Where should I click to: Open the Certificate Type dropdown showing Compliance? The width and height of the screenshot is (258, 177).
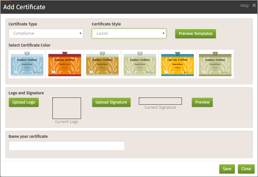(46, 33)
